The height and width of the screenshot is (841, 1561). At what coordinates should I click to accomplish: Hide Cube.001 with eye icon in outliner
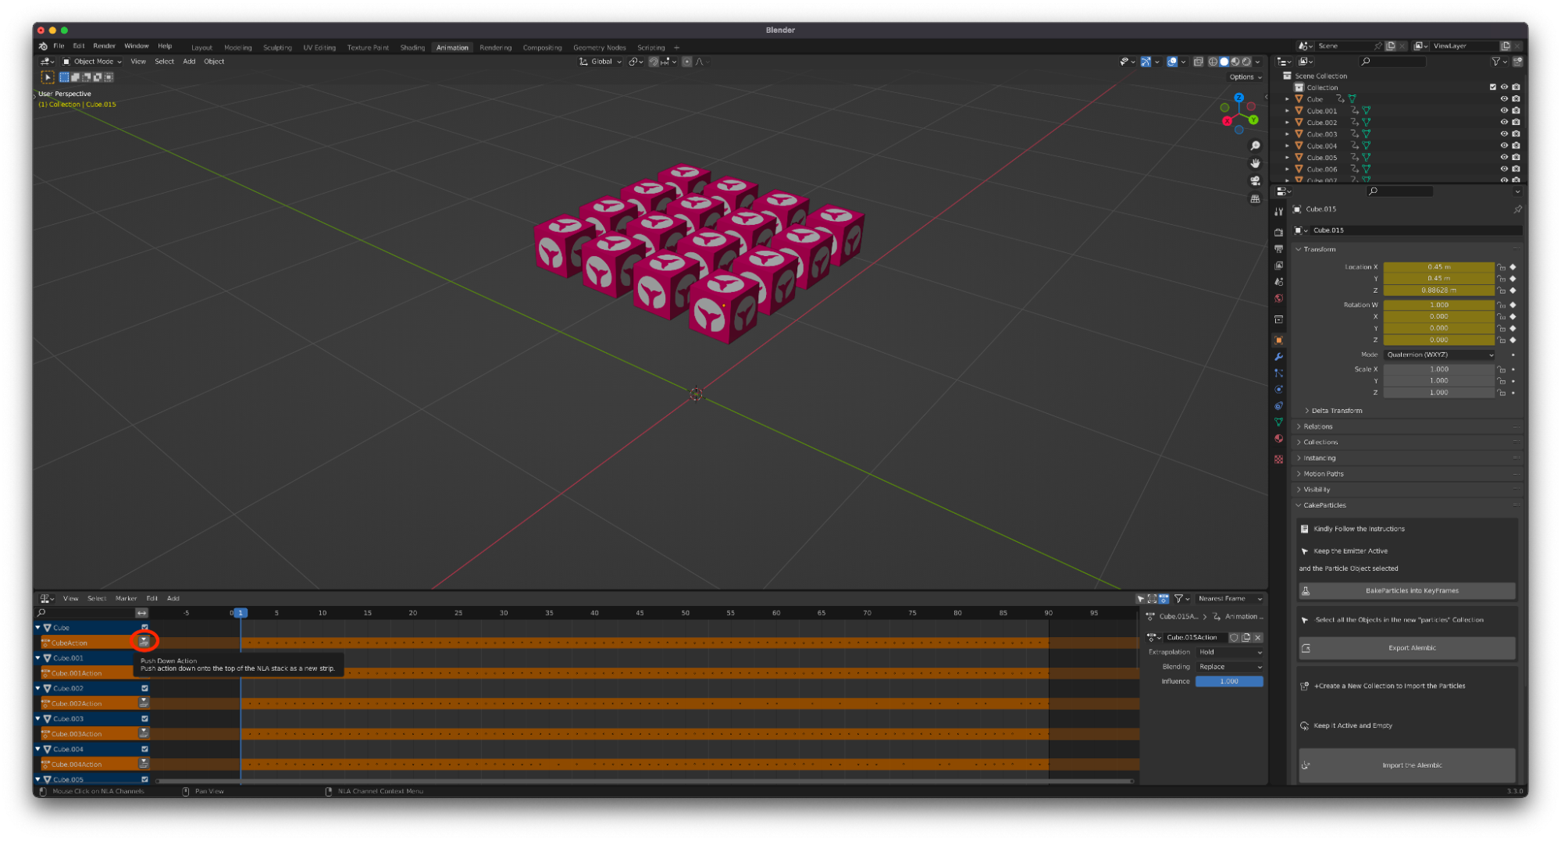click(x=1504, y=110)
